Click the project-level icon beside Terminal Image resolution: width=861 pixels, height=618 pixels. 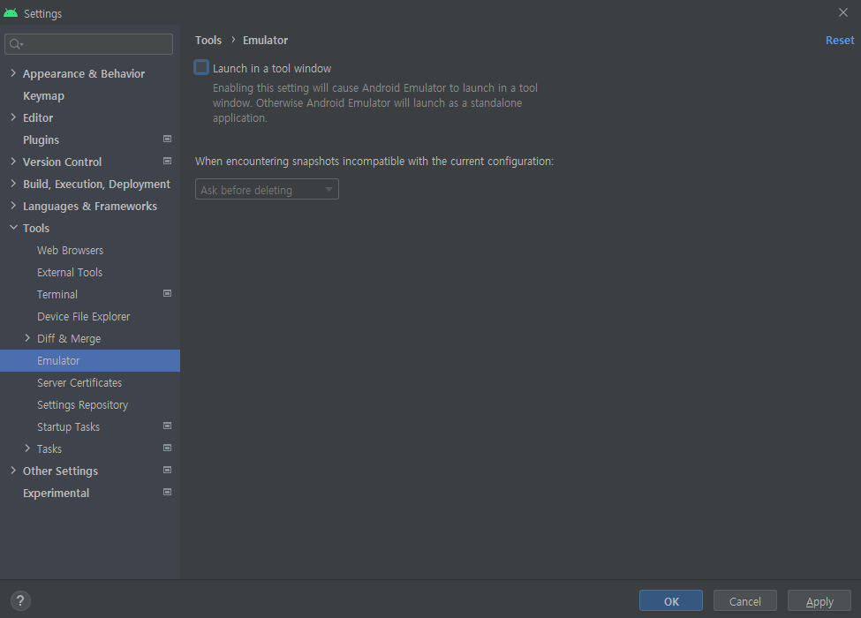168,294
